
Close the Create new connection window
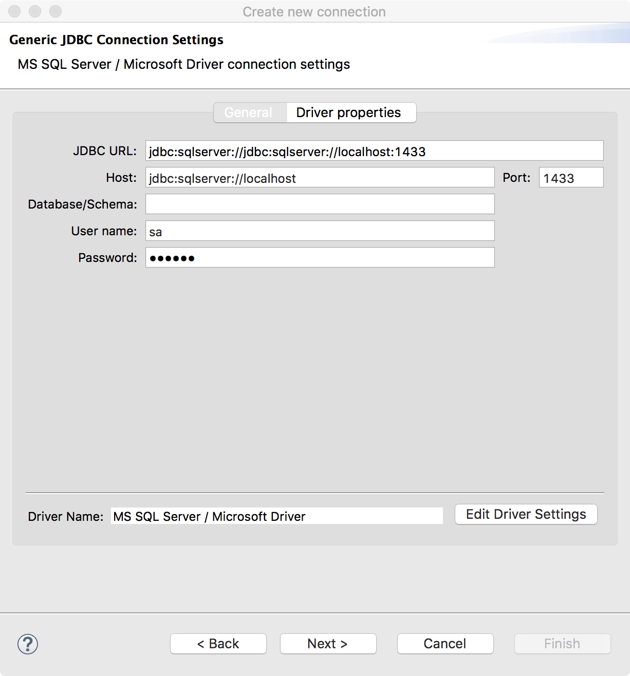point(14,11)
